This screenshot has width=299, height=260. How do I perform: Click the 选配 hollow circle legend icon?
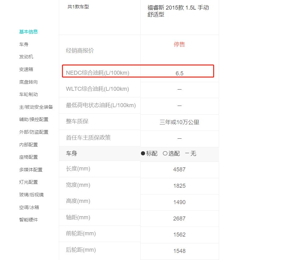[x=165, y=153]
